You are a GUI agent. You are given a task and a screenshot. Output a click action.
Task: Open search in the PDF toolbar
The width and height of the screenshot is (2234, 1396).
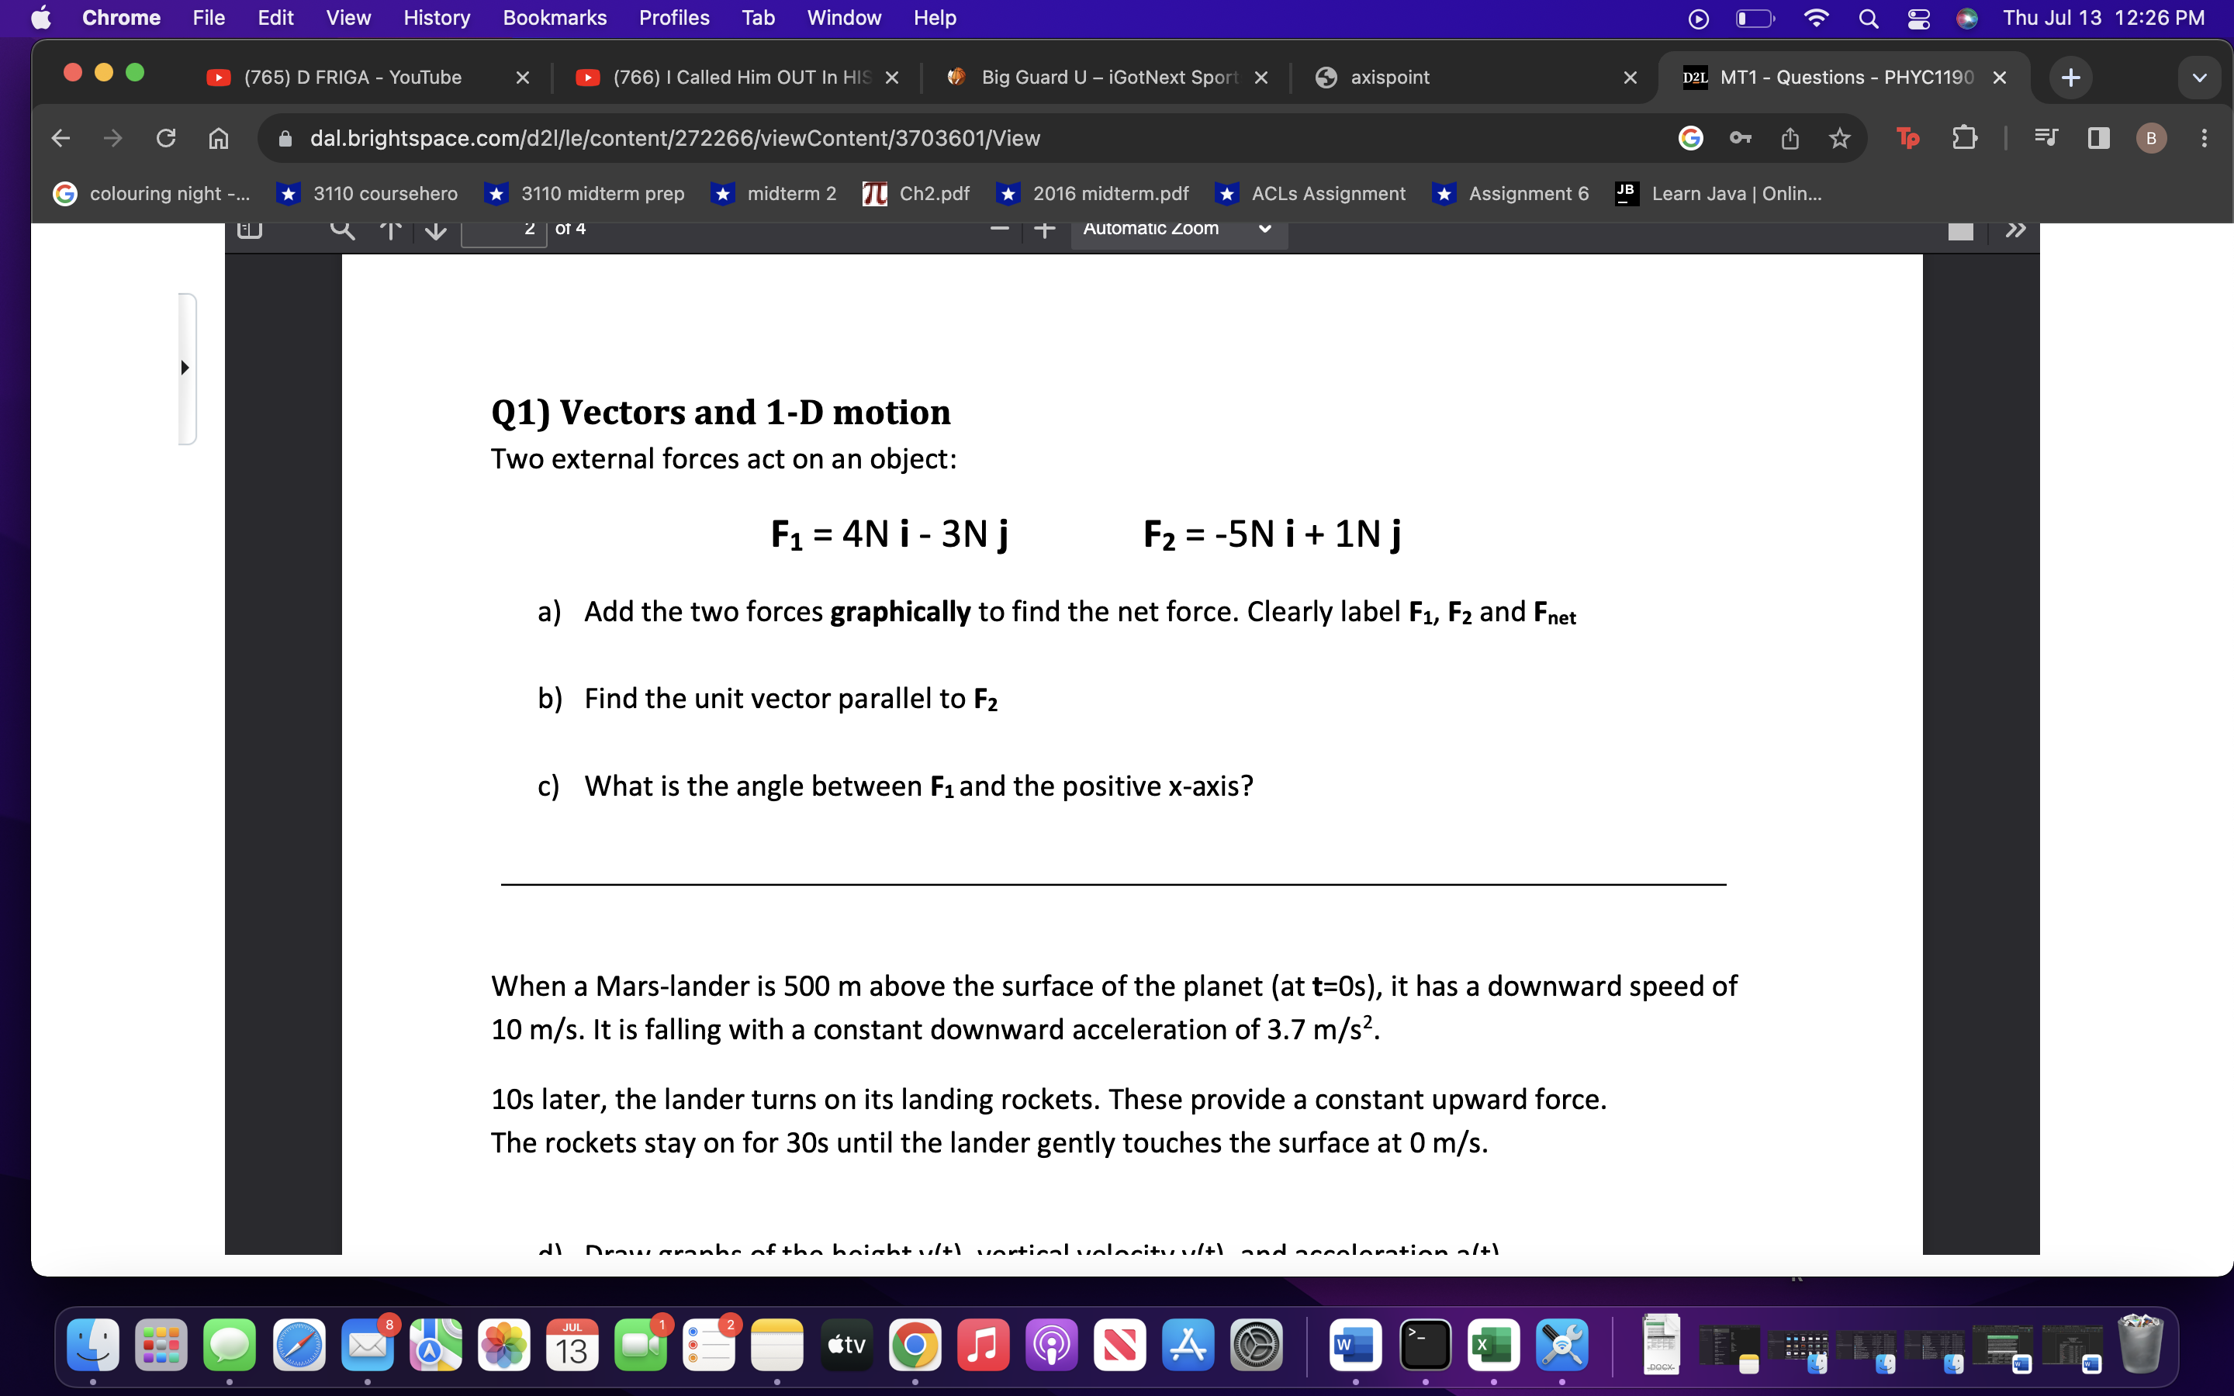[344, 230]
